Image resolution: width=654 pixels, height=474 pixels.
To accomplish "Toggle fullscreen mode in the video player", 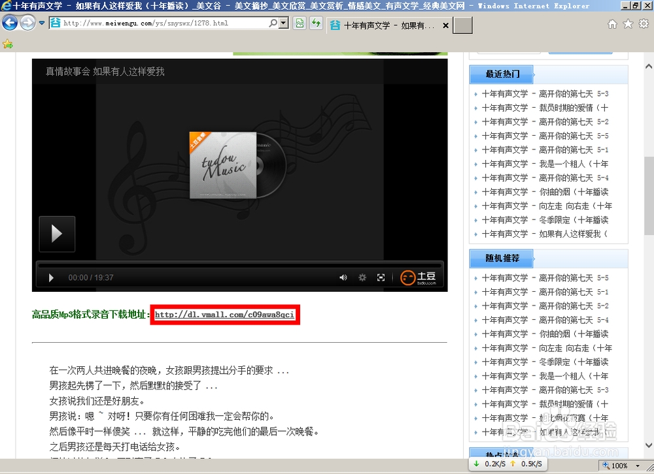I will tap(381, 277).
